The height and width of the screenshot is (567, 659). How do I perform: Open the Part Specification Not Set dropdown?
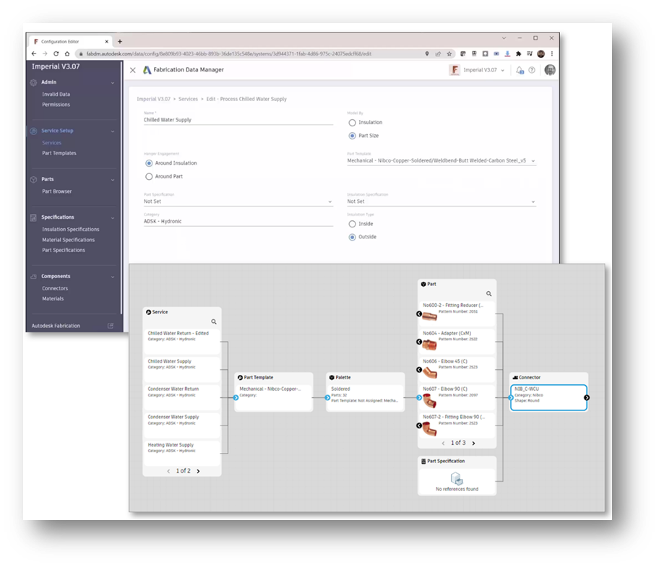click(238, 202)
